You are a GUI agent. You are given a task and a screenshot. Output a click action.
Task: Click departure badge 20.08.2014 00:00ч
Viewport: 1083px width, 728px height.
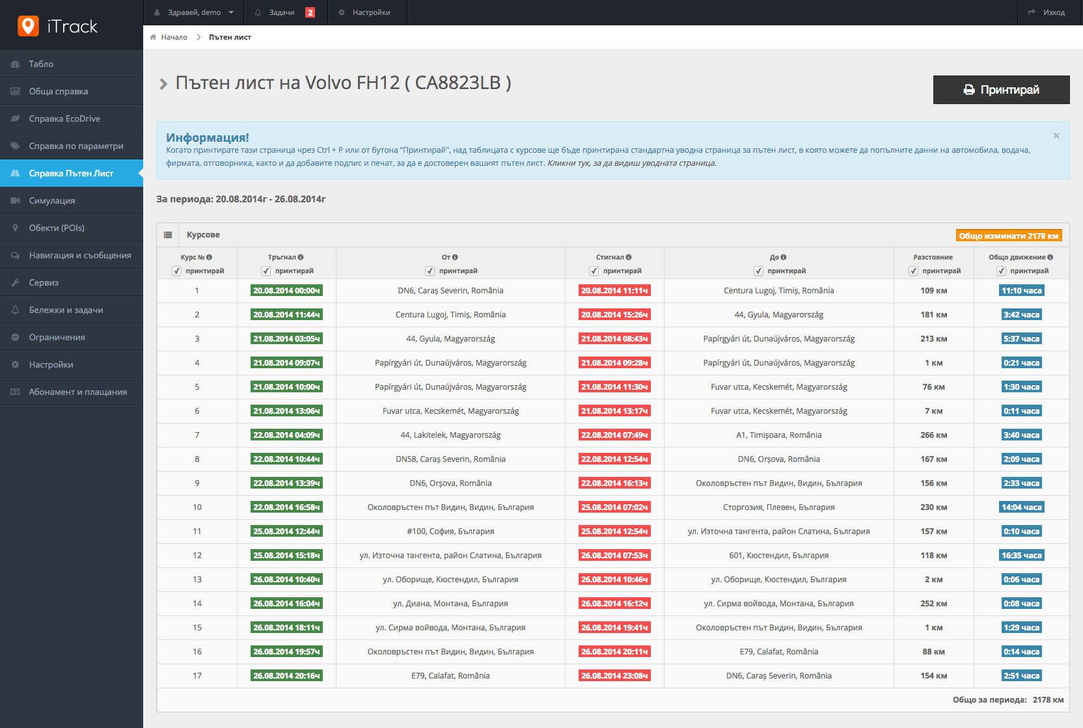[286, 291]
